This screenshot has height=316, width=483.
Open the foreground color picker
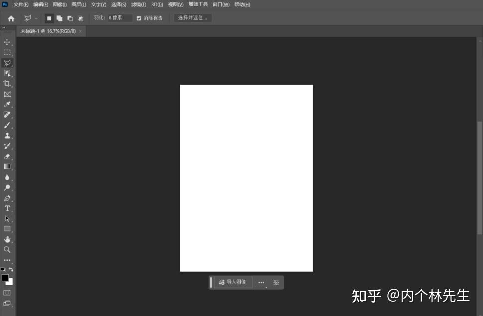click(4, 277)
